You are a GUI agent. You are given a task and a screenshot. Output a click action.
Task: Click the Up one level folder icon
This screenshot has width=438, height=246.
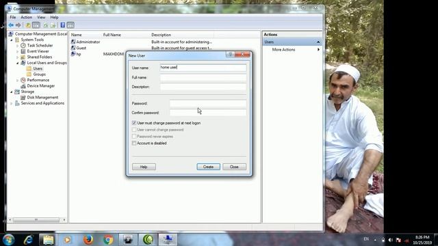tap(28, 25)
